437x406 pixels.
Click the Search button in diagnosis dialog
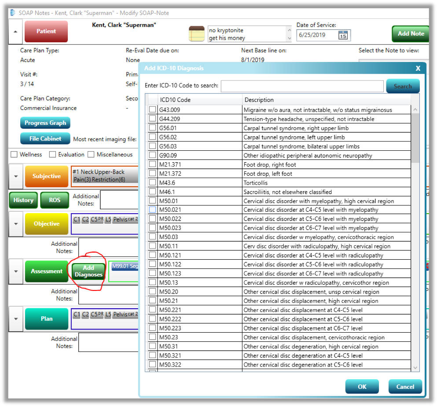[403, 86]
